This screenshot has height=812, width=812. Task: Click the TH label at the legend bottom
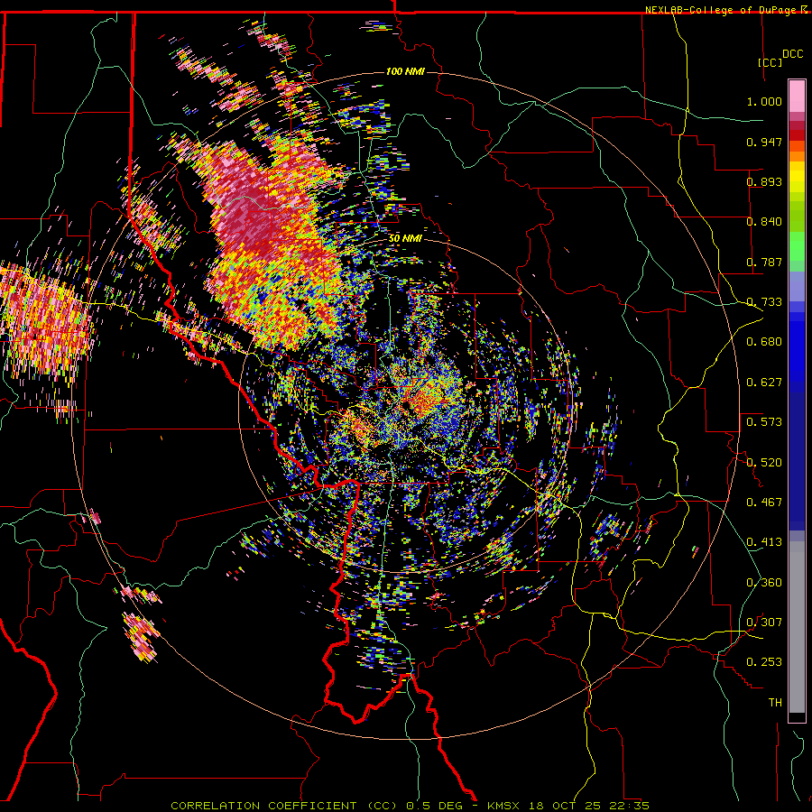(775, 703)
